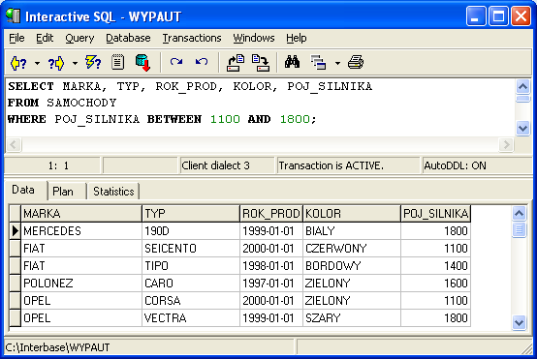
Task: Open the File menu
Action: (16, 38)
